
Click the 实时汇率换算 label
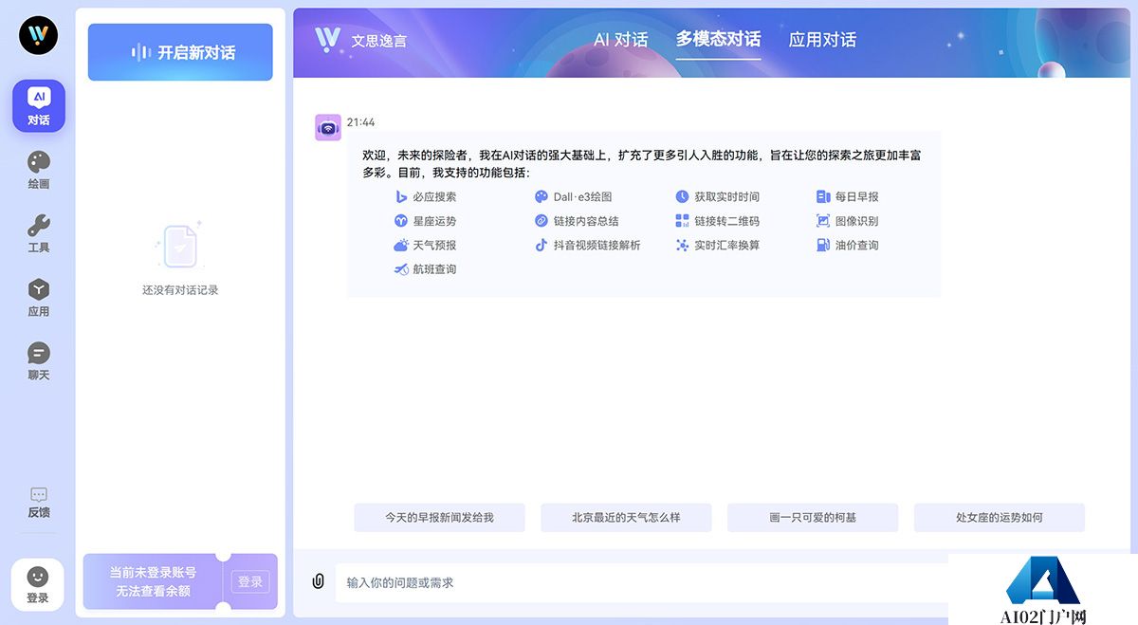pyautogui.click(x=726, y=245)
